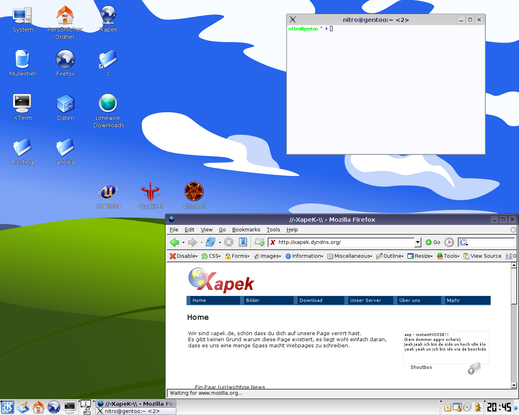Click the virtual desktop 1 pager
The image size is (519, 415).
pyautogui.click(x=86, y=403)
